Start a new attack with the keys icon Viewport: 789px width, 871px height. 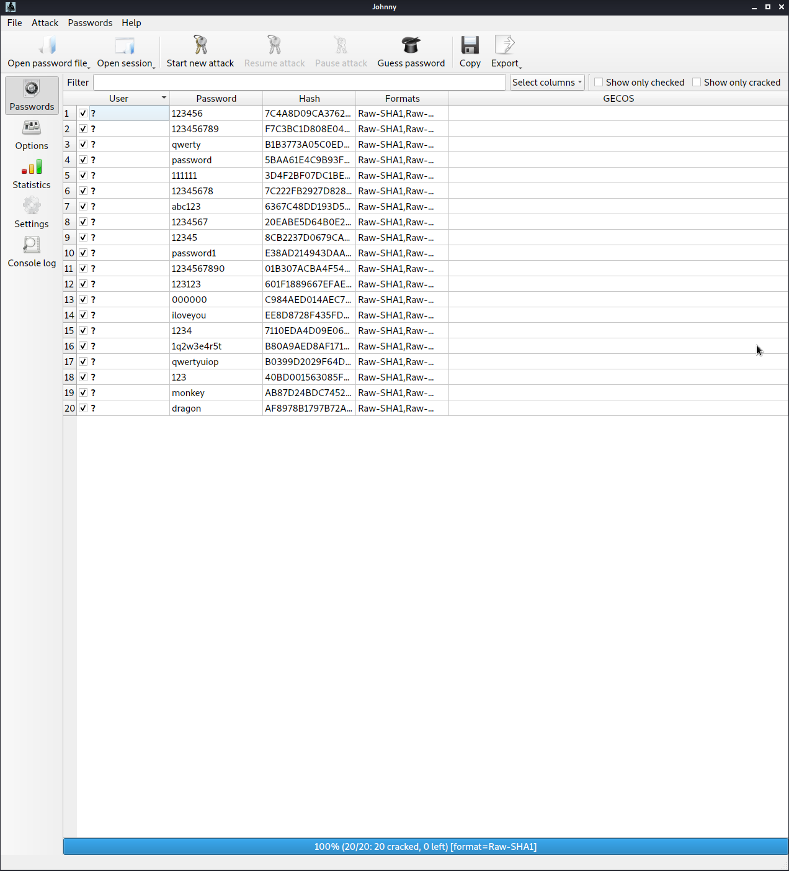[x=200, y=45]
